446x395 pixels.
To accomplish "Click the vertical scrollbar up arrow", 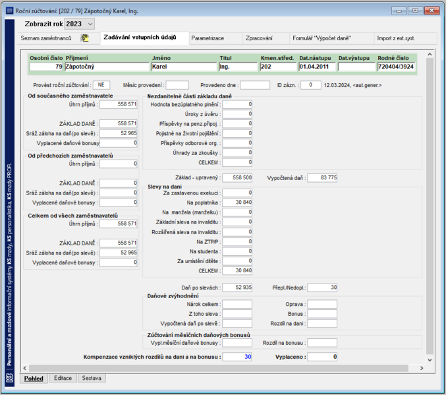I will point(430,54).
